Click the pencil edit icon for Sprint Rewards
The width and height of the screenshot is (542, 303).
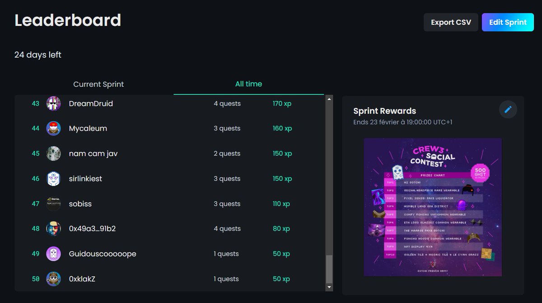[508, 109]
